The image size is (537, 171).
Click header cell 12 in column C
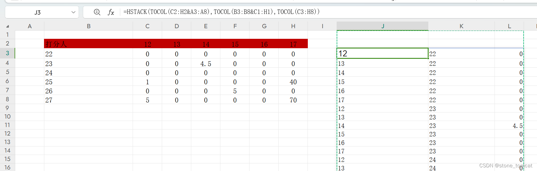pyautogui.click(x=148, y=44)
